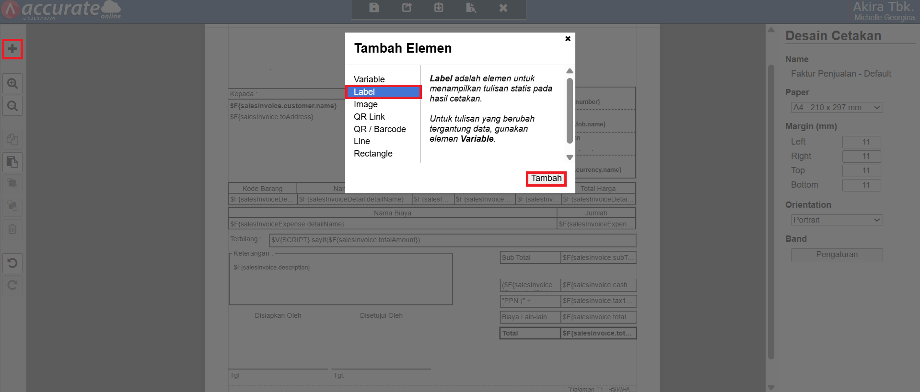
Task: Click the Pengaturan band button
Action: [x=837, y=255]
